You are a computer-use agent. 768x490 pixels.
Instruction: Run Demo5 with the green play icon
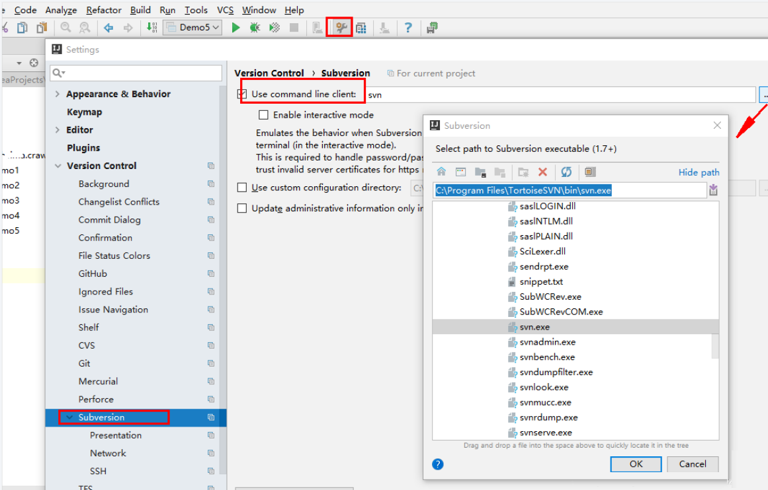[x=235, y=28]
